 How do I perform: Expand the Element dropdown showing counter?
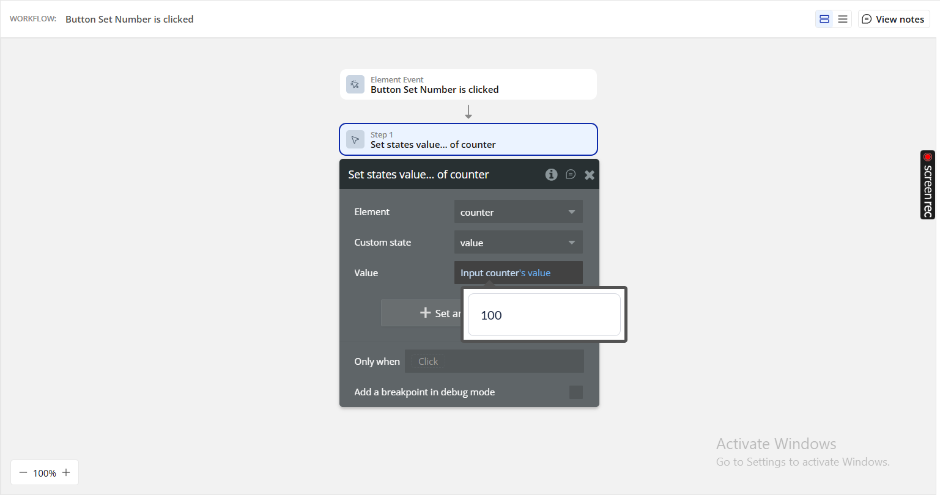[518, 212]
